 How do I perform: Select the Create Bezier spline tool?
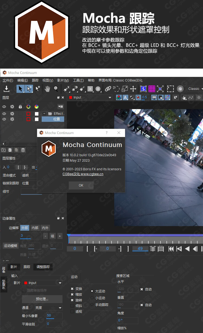point(75,89)
